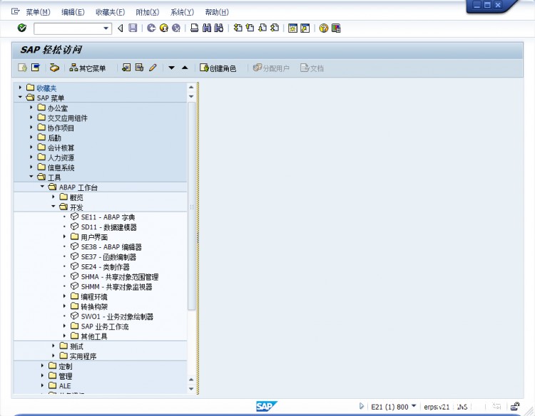Viewport: 535px width, 416px height.
Task: Click the green Back arrow icon
Action: pyautogui.click(x=151, y=28)
